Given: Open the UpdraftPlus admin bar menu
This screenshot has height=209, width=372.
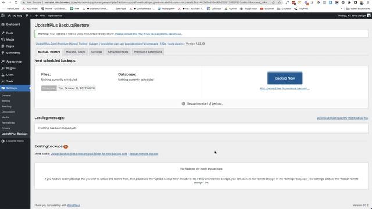Looking at the screenshot, I should coord(55,16).
